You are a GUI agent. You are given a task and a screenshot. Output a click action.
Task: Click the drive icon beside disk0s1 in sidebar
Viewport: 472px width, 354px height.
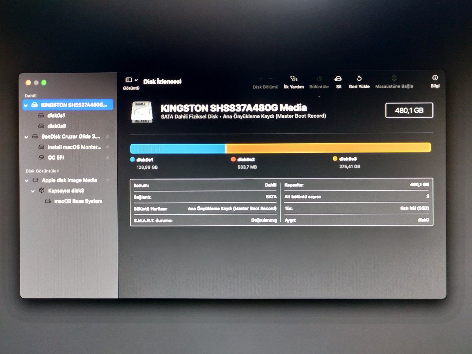pyautogui.click(x=41, y=115)
